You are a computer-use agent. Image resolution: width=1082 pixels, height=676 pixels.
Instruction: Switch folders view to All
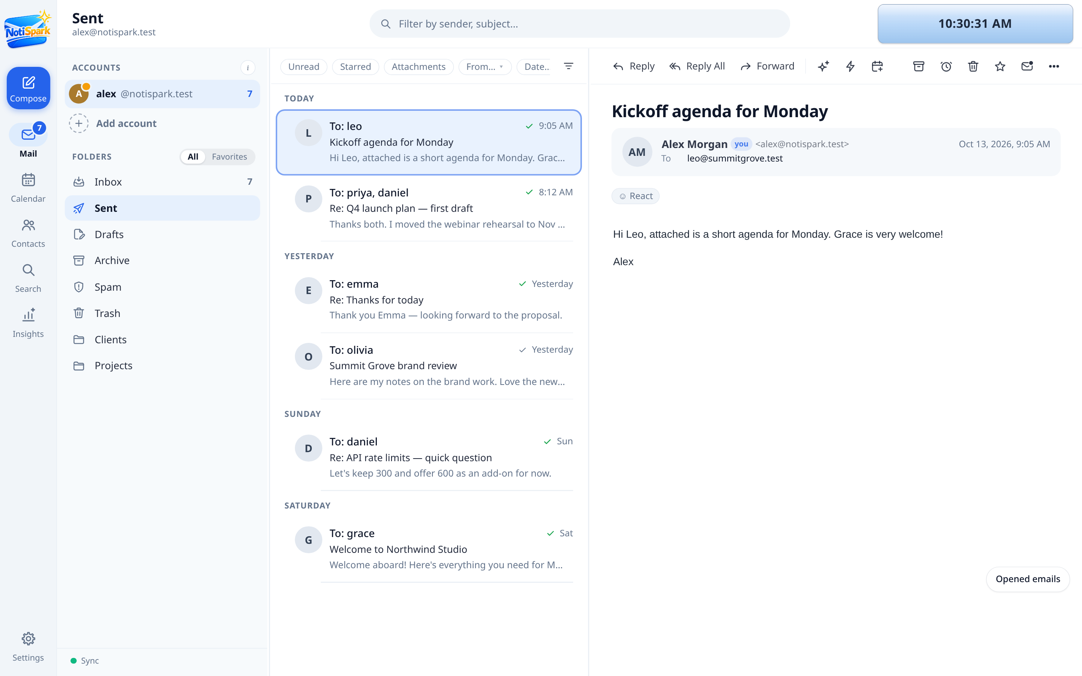tap(193, 157)
